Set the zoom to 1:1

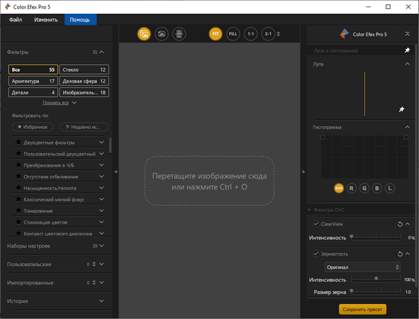coord(251,34)
